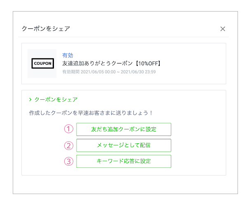This screenshot has height=206, width=247.
Task: Collapse section via green chevron arrow
Action: tap(30, 100)
